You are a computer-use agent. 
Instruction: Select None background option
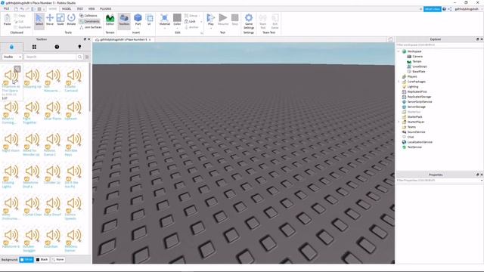click(x=57, y=260)
